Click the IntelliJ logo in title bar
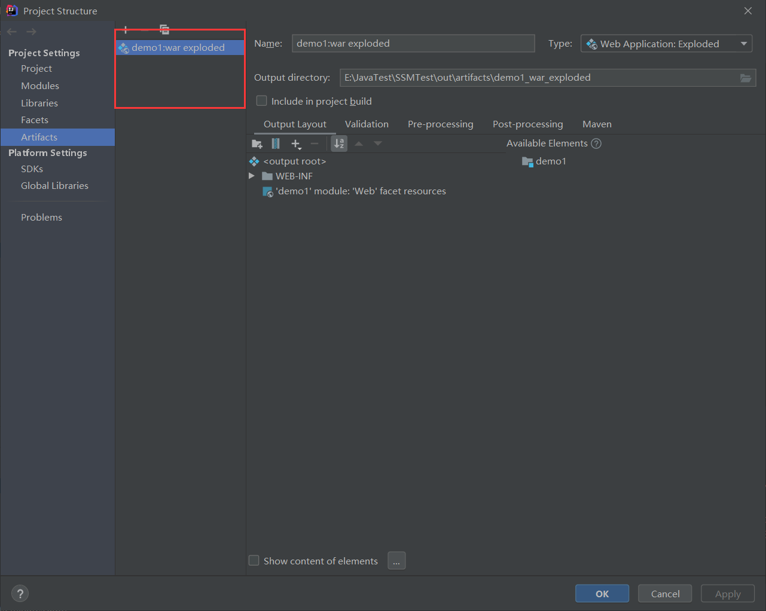Screen dimensions: 766x611 coord(11,10)
